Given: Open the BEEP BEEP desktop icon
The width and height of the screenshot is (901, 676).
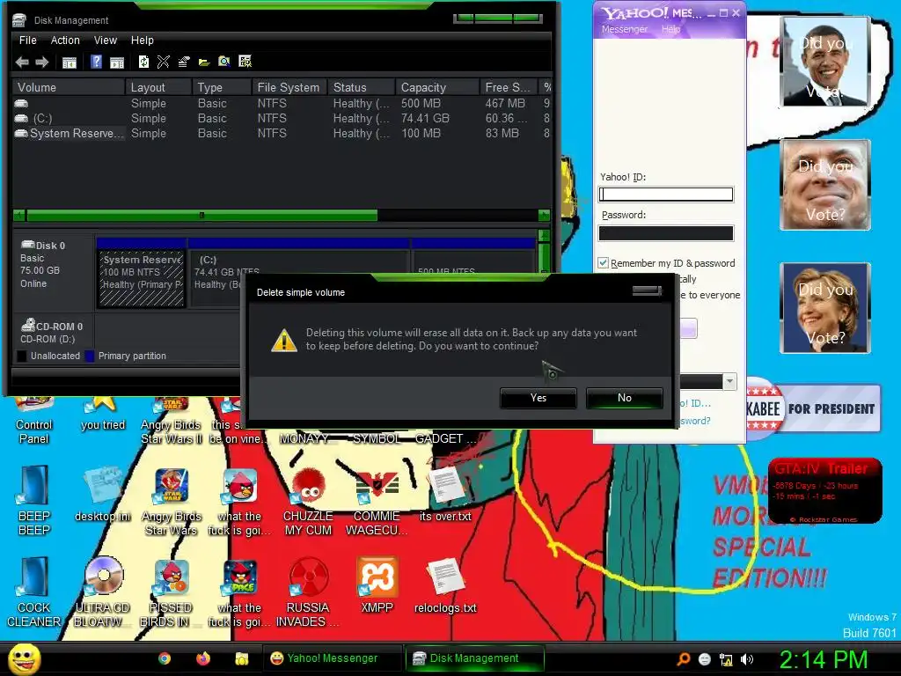Looking at the screenshot, I should (34, 501).
